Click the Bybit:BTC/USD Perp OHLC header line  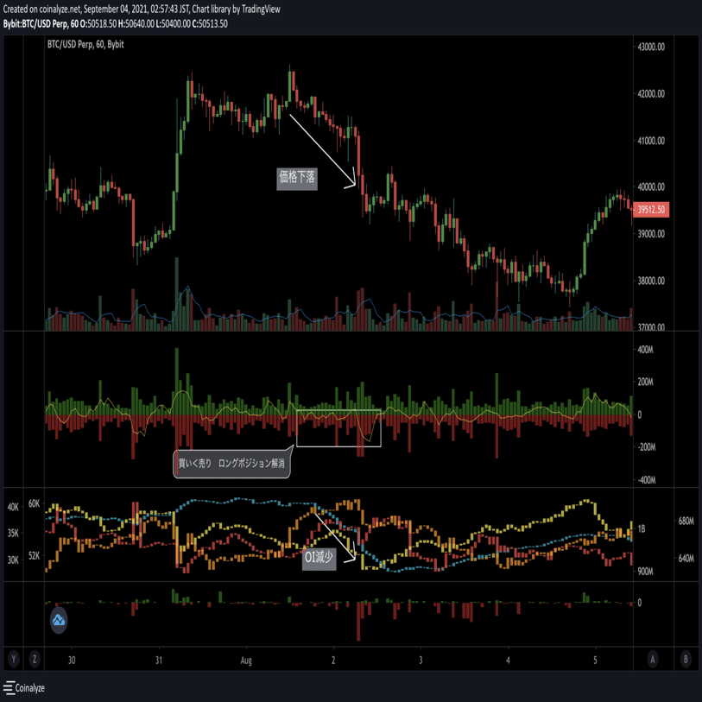pos(115,23)
